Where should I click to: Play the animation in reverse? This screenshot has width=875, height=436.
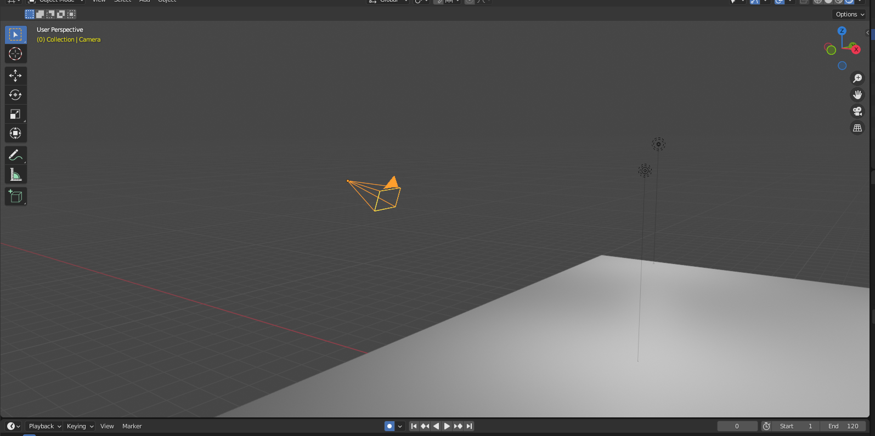[x=436, y=426]
